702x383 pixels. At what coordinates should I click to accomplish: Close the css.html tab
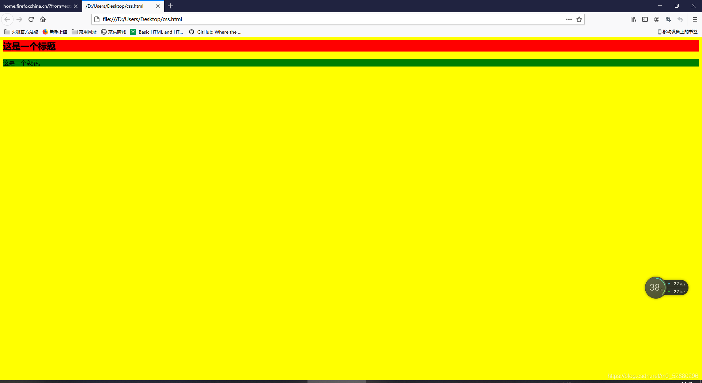point(158,6)
